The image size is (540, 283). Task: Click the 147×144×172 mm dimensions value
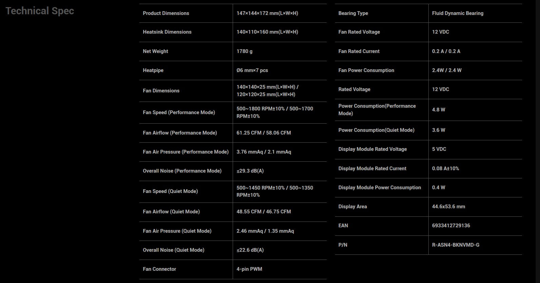coord(267,13)
